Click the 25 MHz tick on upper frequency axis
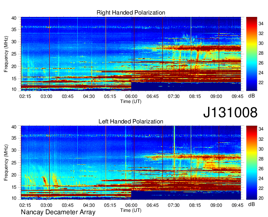Screen dimensions: 268x217 (14, 54)
